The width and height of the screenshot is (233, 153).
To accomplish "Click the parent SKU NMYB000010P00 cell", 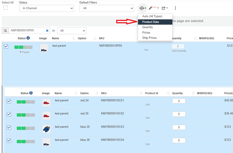I will [x=110, y=46].
